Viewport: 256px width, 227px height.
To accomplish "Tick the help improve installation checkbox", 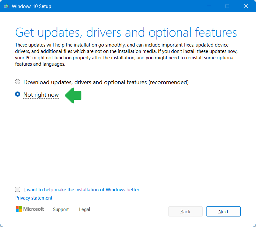I will (x=18, y=189).
